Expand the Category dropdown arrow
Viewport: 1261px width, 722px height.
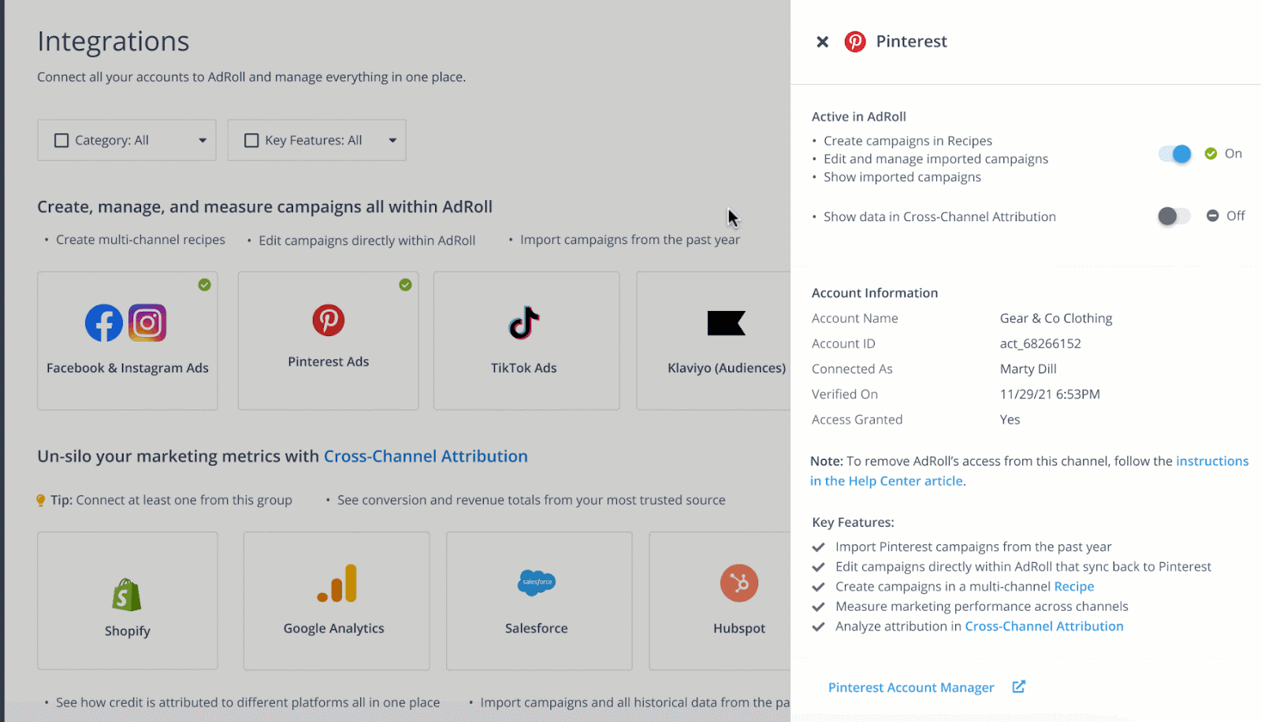tap(203, 141)
